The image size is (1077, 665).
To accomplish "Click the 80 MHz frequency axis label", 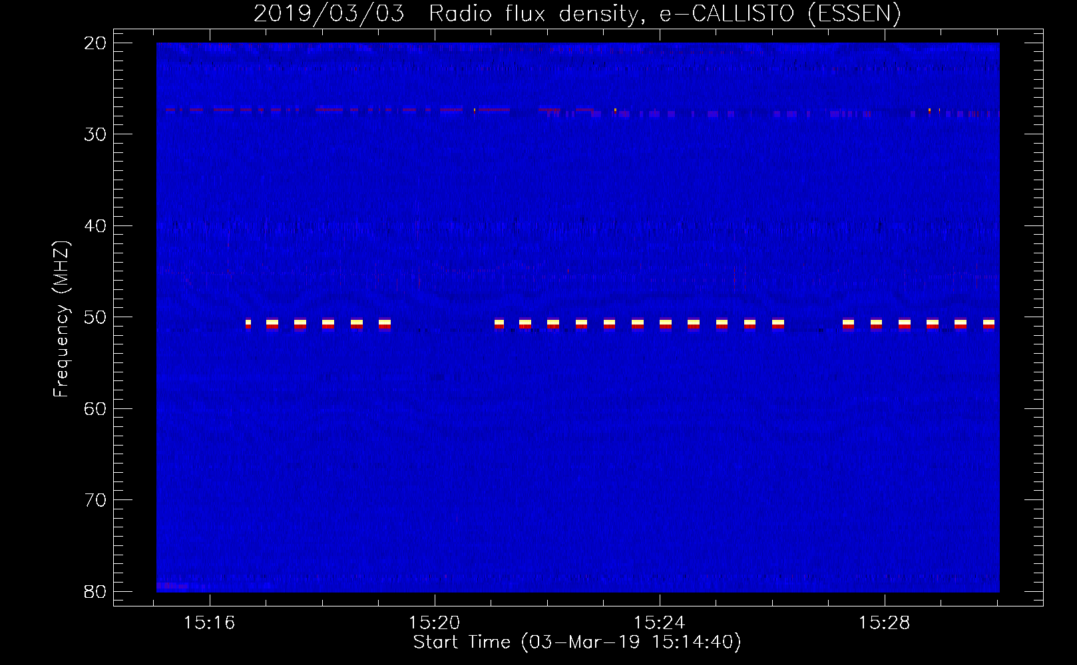I will click(95, 591).
